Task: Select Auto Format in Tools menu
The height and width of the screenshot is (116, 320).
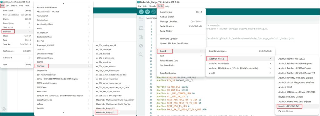Action: coord(181,12)
